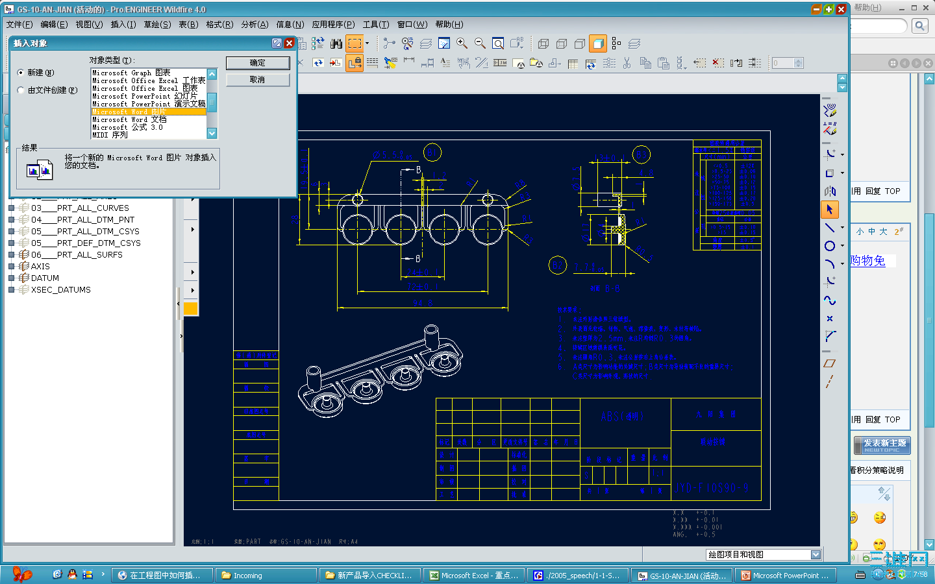Viewport: 935px width, 584px height.
Task: Click the help icon in Insert Object dialog
Action: click(277, 43)
